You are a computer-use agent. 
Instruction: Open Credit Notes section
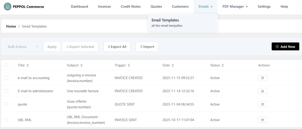131,6
